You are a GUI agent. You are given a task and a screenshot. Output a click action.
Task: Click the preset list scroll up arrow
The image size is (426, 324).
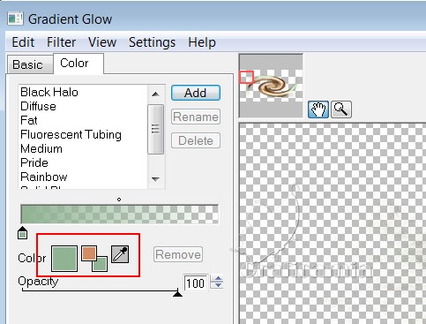pyautogui.click(x=155, y=94)
